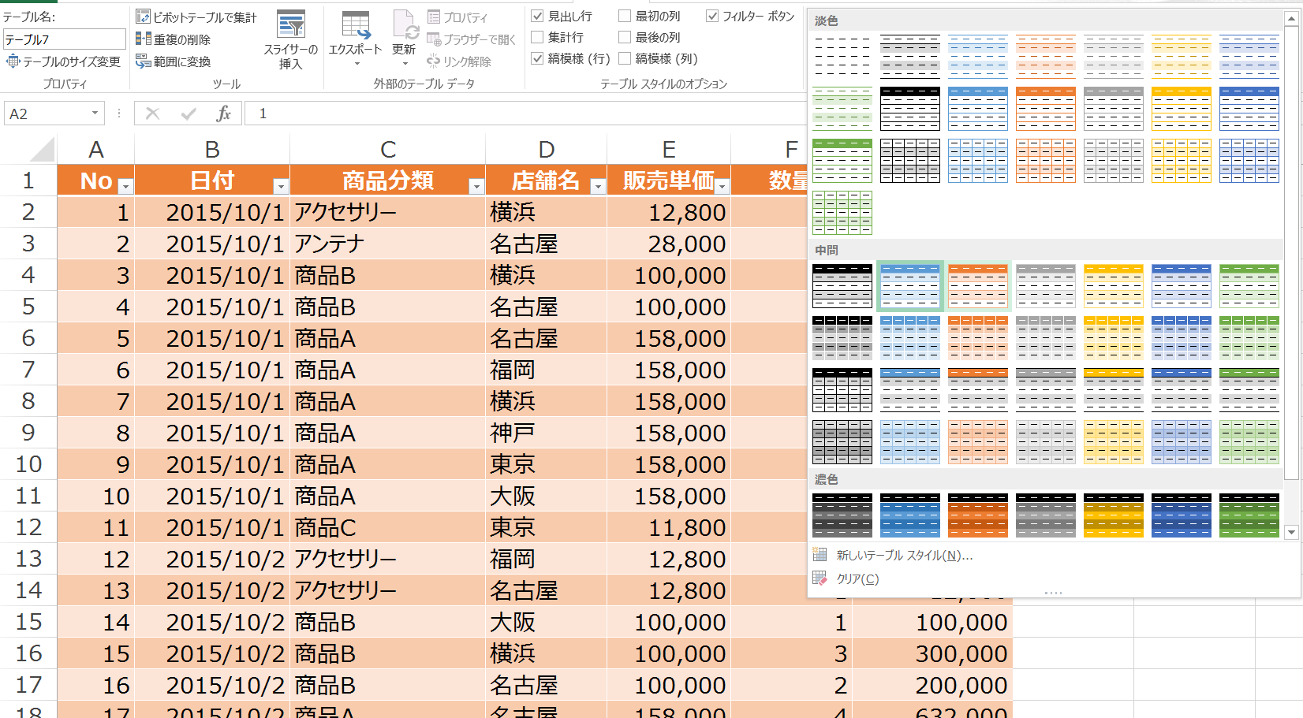Screen dimensions: 1303x718
Task: Expand the Name Box dropdown arrow
Action: click(x=95, y=113)
